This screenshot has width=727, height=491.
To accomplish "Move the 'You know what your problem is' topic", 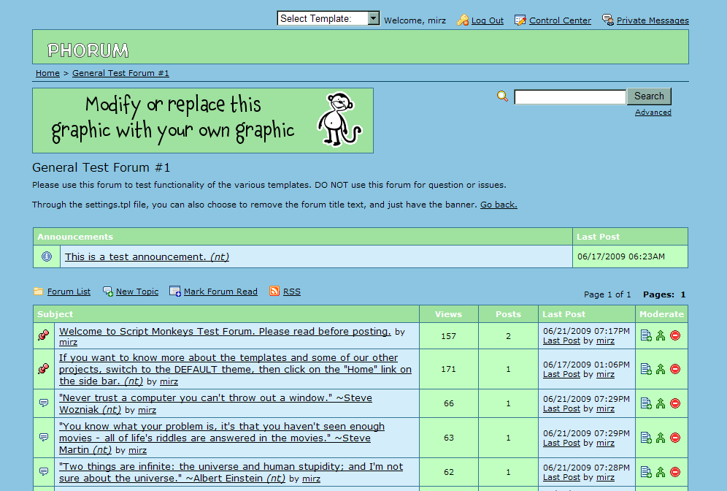I will pyautogui.click(x=646, y=438).
